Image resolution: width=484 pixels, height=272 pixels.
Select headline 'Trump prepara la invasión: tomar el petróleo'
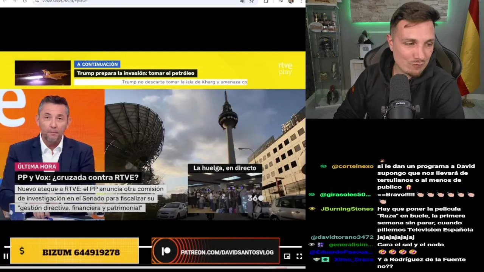click(x=136, y=73)
